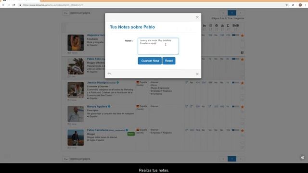Open Pablo Felix's profile link
This screenshot has height=173, width=308.
[x=94, y=59]
